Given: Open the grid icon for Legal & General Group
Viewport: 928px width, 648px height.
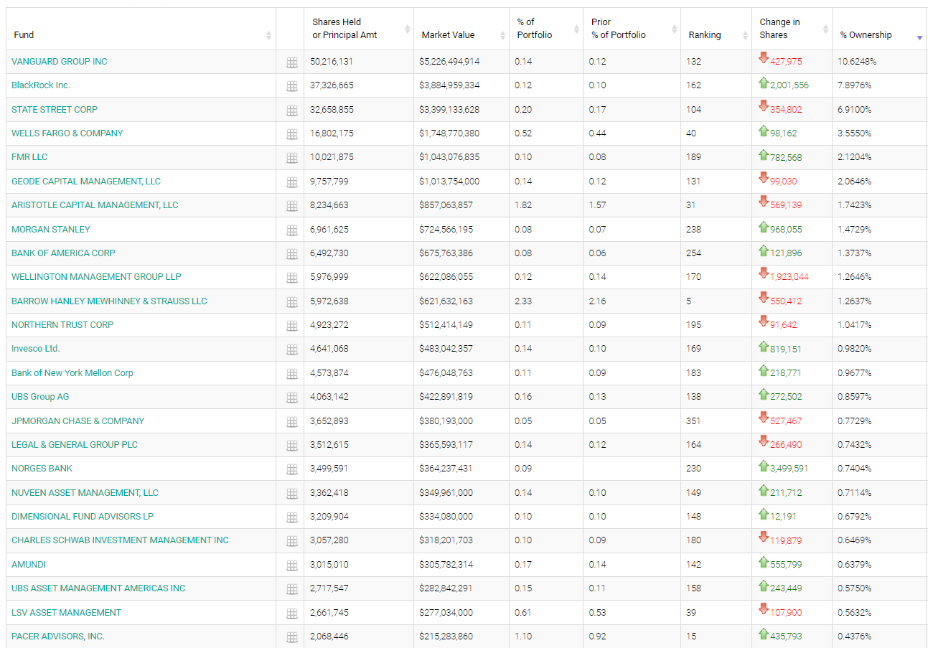Looking at the screenshot, I should pyautogui.click(x=292, y=446).
